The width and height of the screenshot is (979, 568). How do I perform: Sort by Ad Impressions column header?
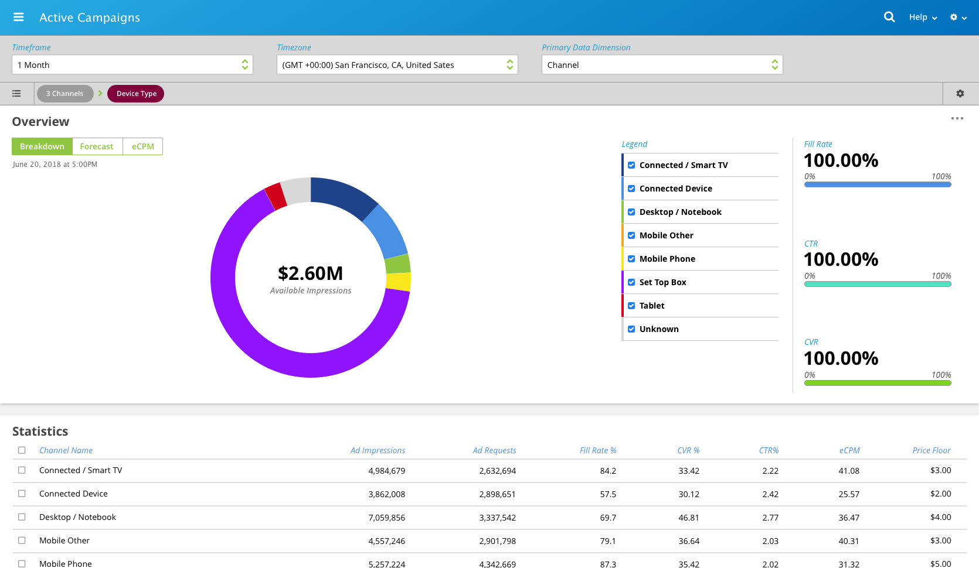(x=378, y=450)
